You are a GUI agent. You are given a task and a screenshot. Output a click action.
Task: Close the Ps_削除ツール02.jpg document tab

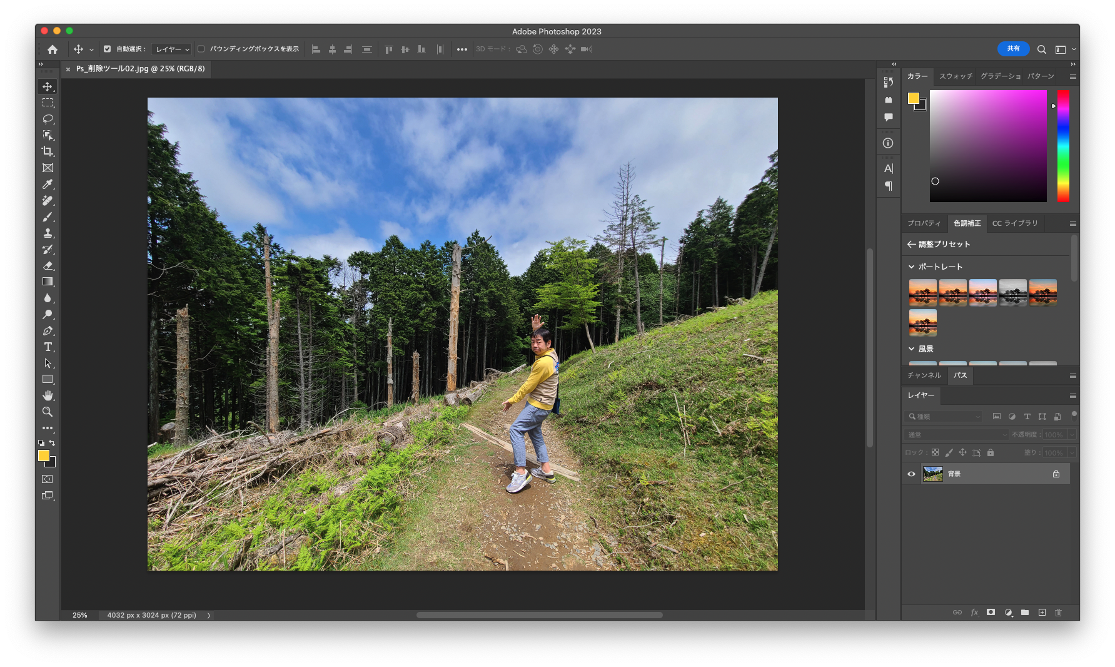pos(68,69)
